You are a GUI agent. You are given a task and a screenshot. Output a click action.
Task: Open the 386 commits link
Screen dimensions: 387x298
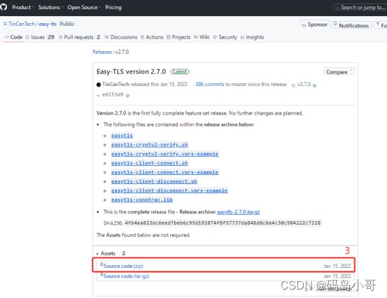(209, 84)
